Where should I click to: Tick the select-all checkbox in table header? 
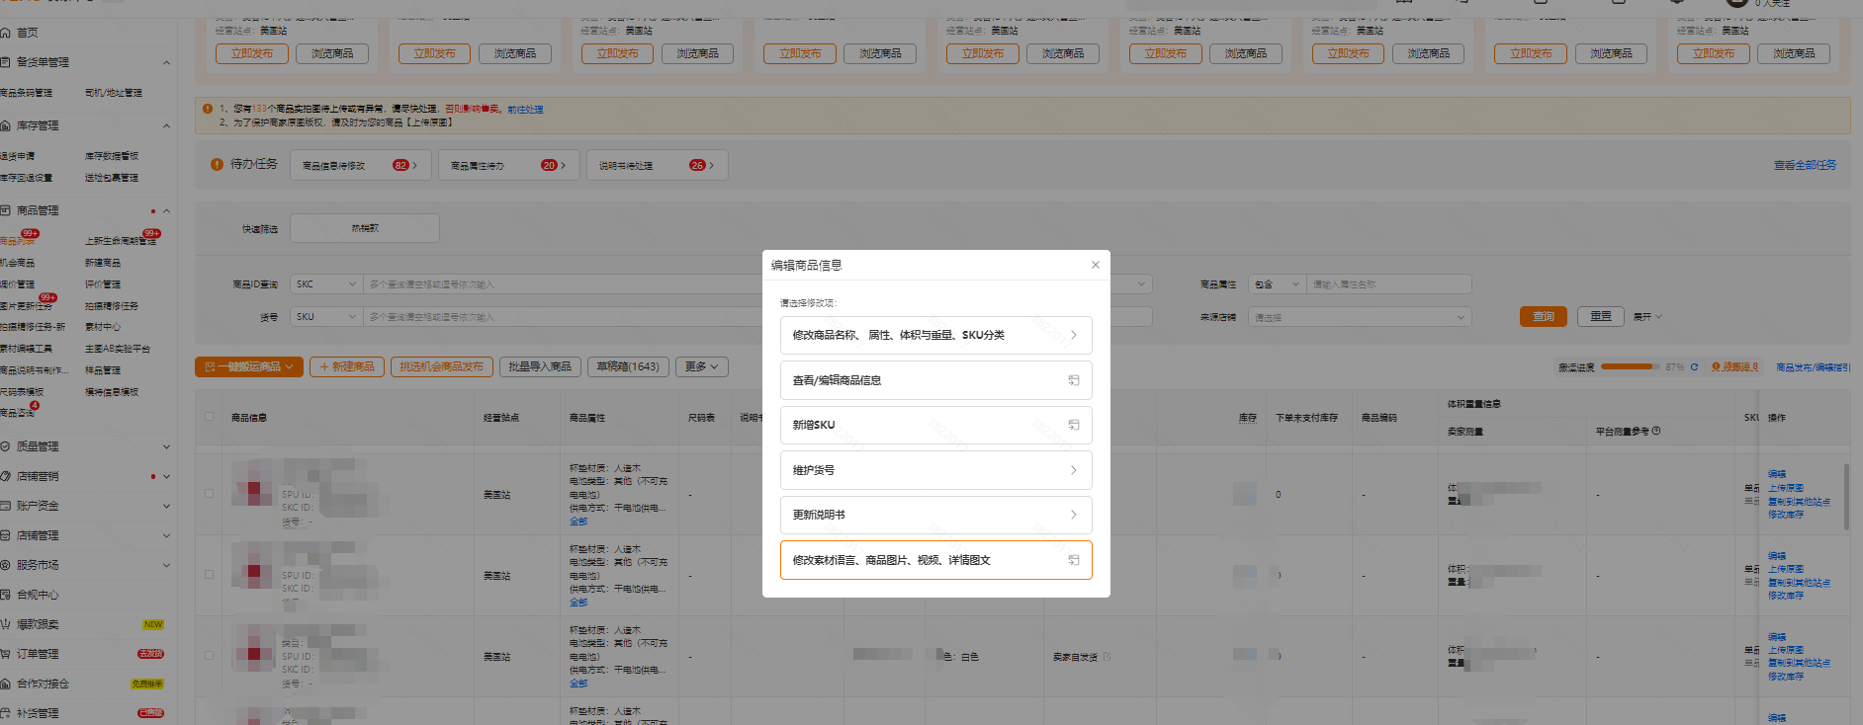point(209,417)
